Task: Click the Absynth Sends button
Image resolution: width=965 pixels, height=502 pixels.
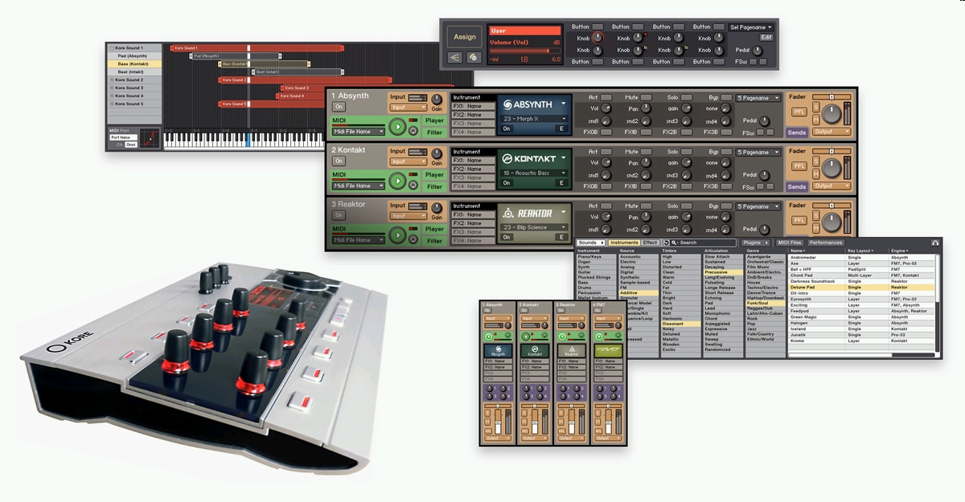Action: point(797,132)
